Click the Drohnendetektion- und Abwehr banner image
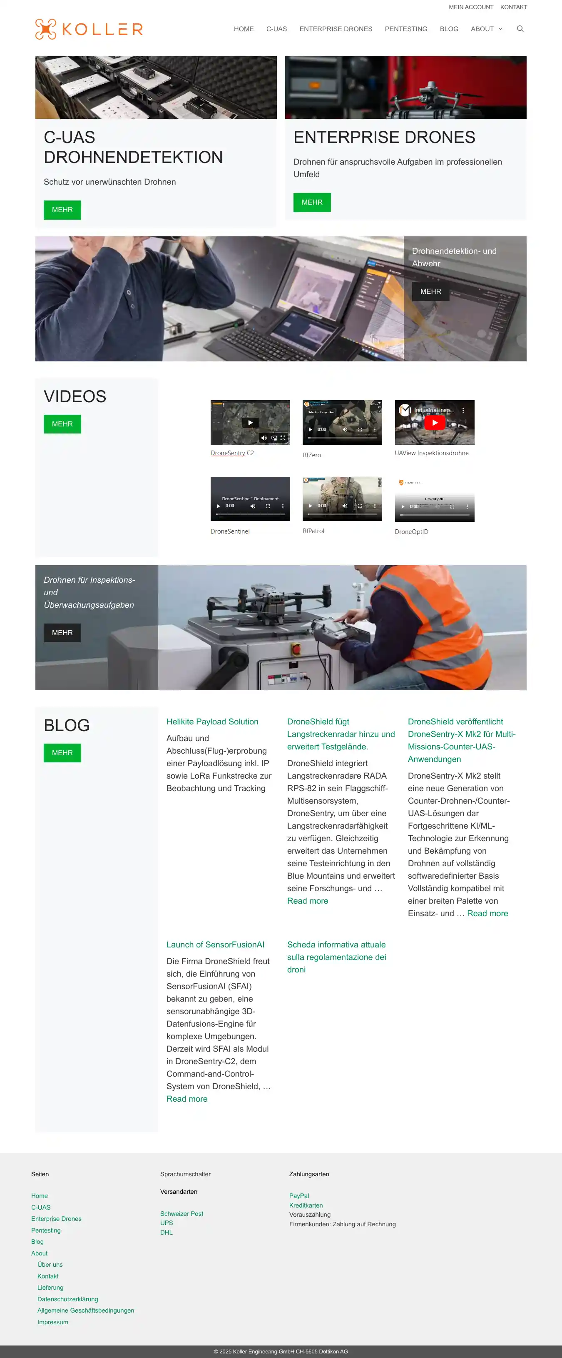Screen dimensions: 562x1358 click(x=219, y=298)
